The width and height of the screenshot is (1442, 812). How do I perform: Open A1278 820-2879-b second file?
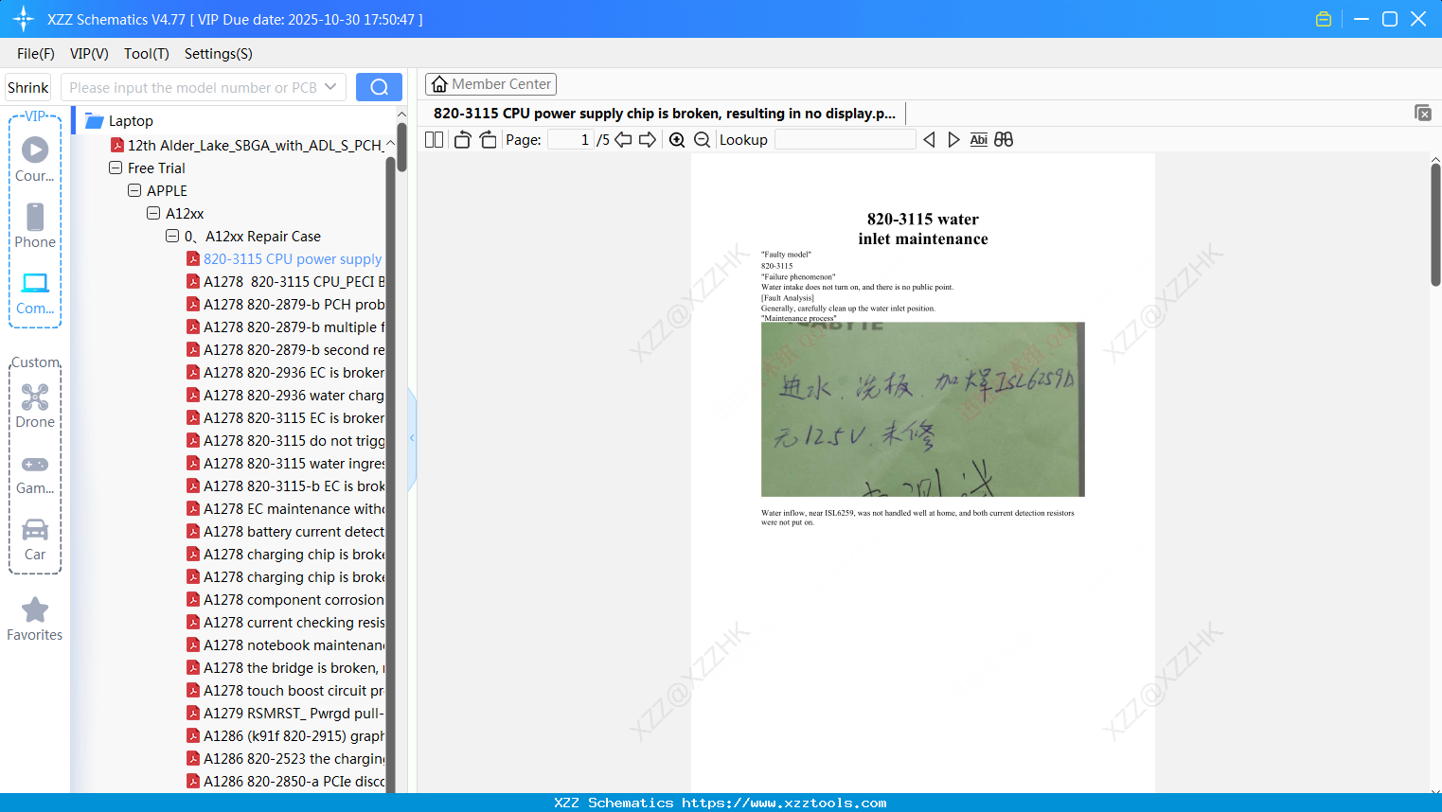pos(285,349)
